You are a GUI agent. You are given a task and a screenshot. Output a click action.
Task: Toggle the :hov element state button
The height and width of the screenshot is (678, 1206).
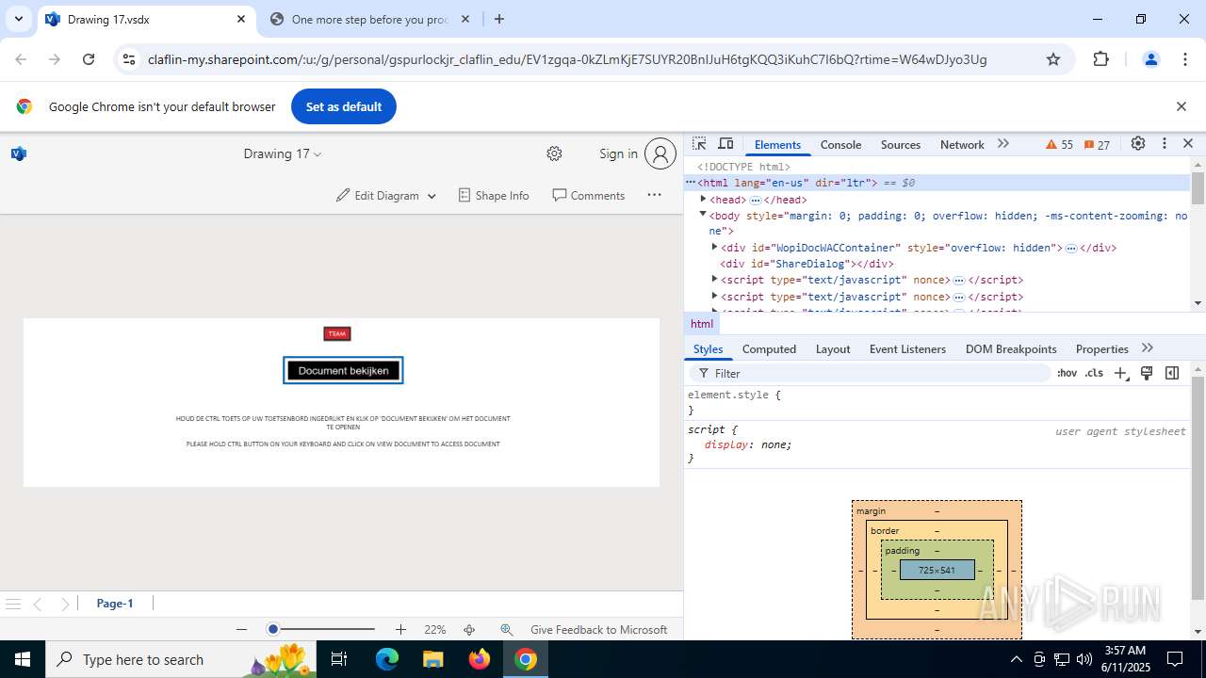(1067, 373)
